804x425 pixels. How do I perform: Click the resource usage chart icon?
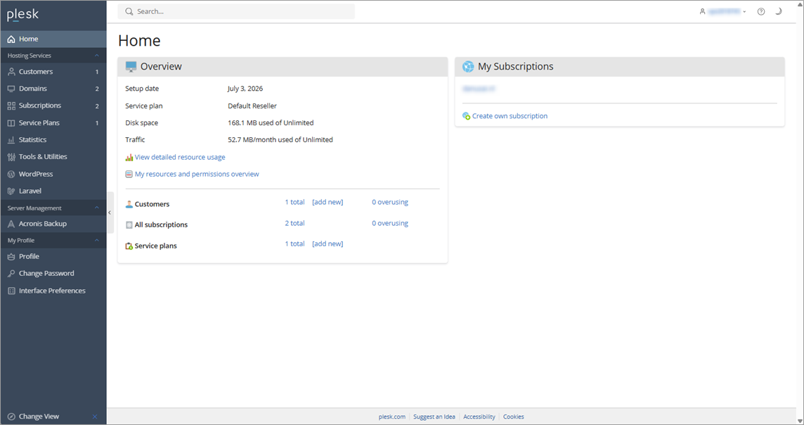tap(129, 157)
